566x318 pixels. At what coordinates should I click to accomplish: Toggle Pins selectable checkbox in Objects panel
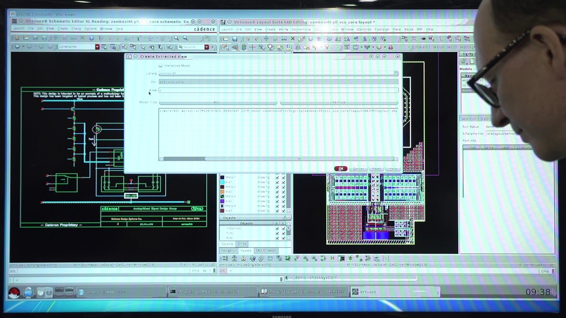pyautogui.click(x=283, y=233)
